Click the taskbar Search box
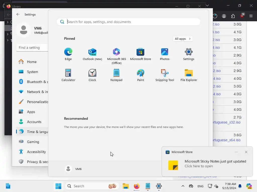 pos(92,186)
